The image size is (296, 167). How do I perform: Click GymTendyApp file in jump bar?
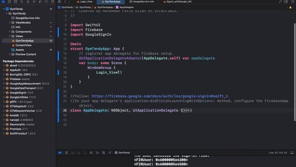(104, 7)
